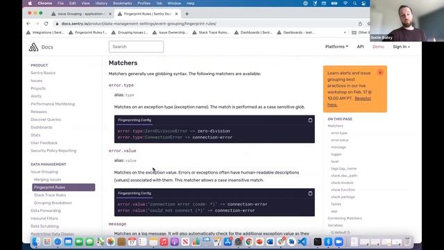Select the Fingerprinting Config tab in error.value block
The image size is (444, 250).
[x=135, y=193]
